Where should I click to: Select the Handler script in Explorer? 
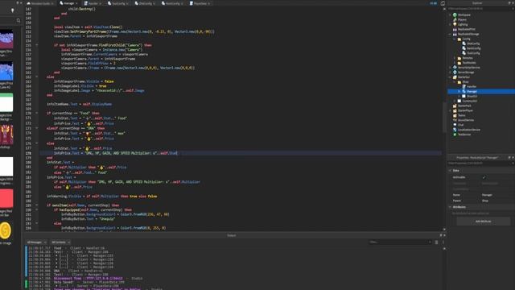click(469, 86)
